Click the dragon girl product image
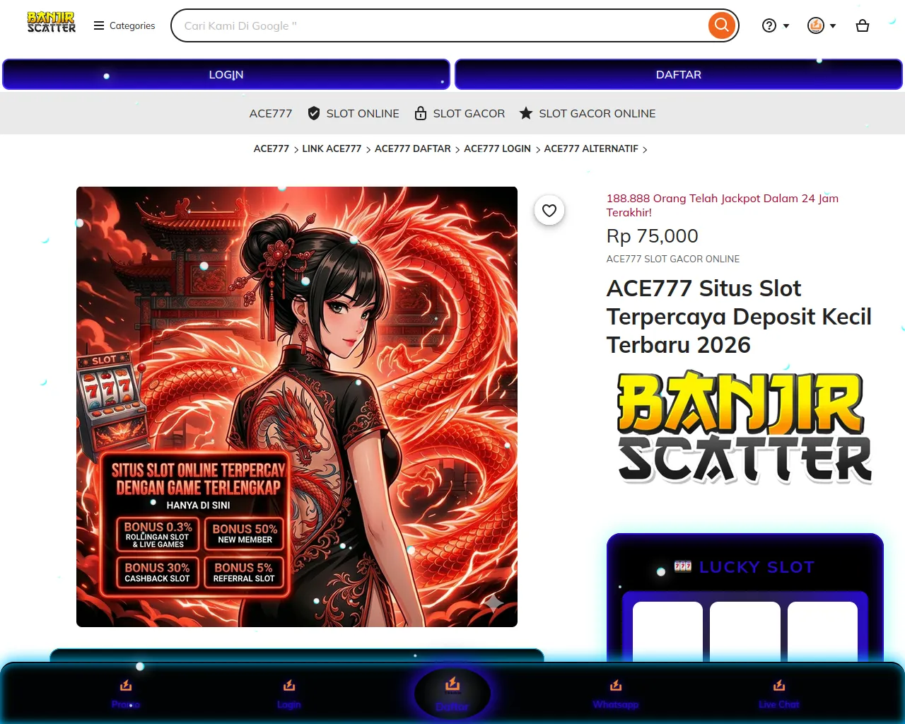905x724 pixels. [297, 407]
